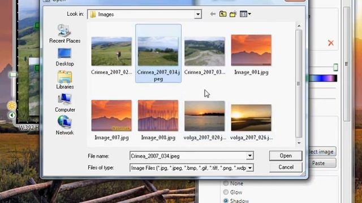Select the Crimea_2007_034.jpeg thumbnail

tap(158, 51)
